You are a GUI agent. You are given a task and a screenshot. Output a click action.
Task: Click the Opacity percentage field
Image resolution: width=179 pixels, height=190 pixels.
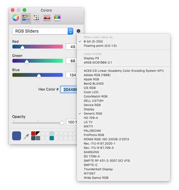pos(71,122)
